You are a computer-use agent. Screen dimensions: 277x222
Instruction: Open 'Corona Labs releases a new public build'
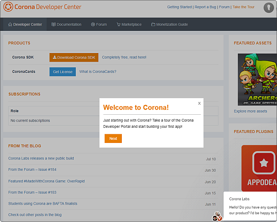[x=41, y=158]
